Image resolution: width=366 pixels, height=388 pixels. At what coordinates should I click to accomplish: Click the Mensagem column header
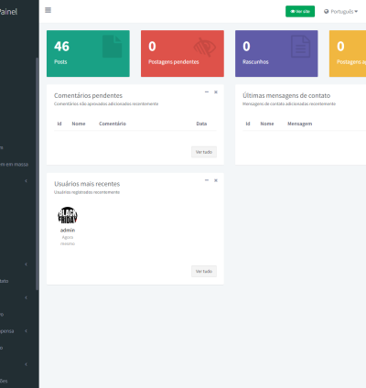(x=299, y=124)
